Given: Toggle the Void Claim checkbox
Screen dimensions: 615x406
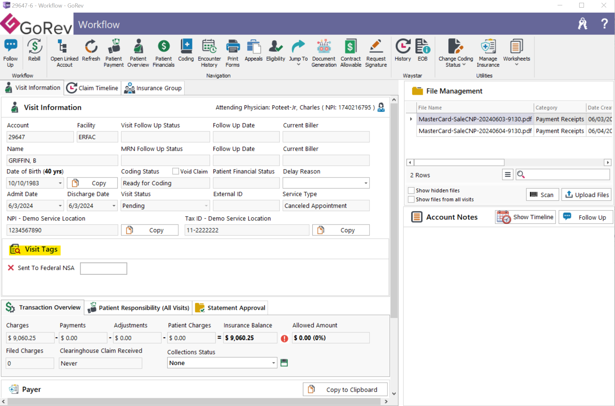Looking at the screenshot, I should pos(176,171).
